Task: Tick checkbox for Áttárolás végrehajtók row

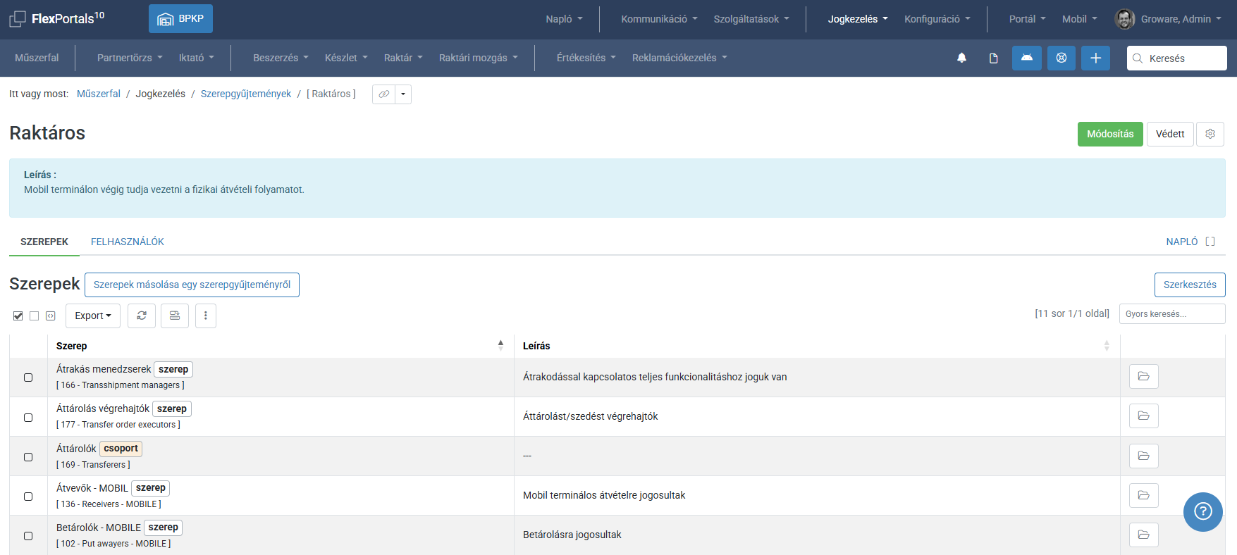Action: point(28,418)
